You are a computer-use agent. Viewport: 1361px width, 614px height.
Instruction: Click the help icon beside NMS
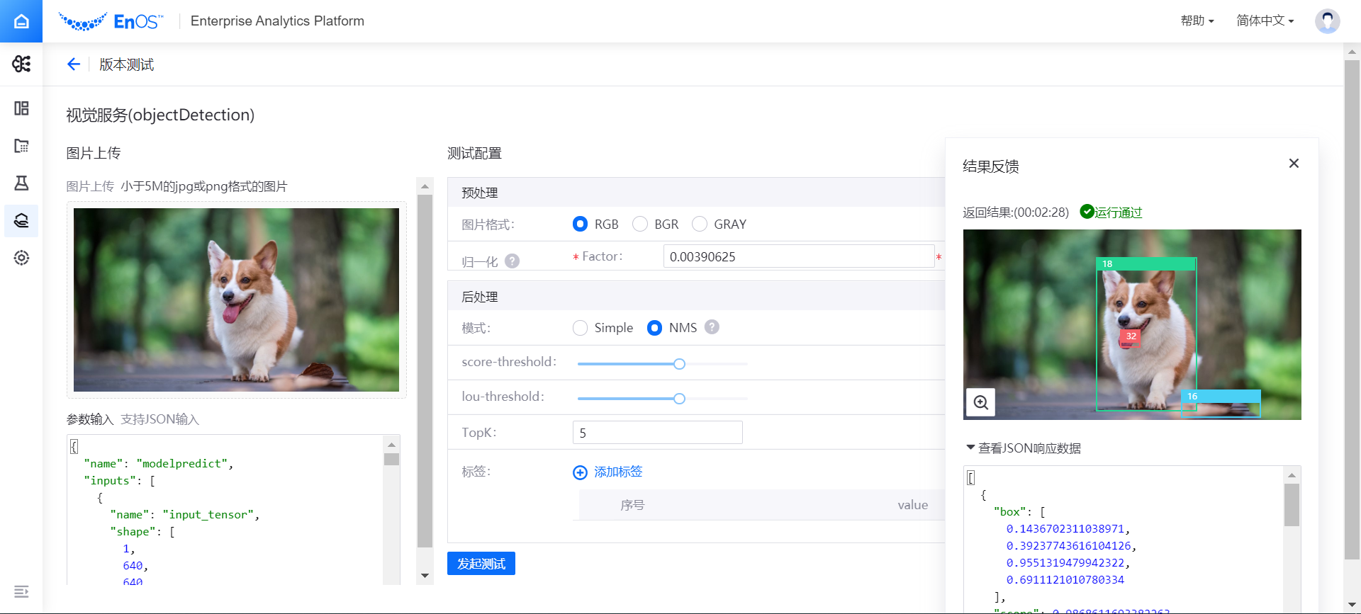[712, 327]
